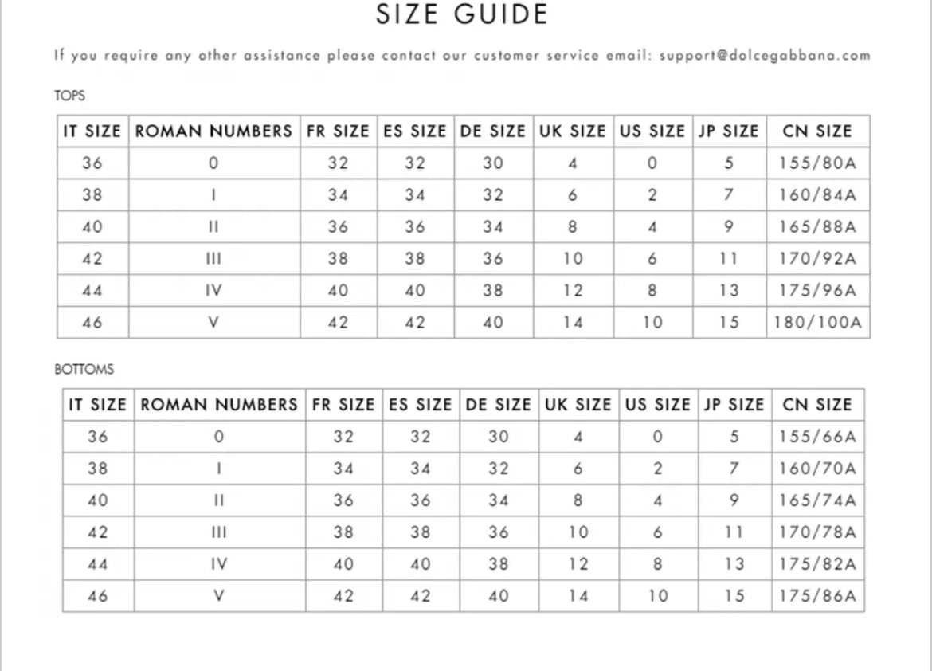Screen dimensions: 932x671
Task: Select IT size 46 in Tops table
Action: coord(92,323)
